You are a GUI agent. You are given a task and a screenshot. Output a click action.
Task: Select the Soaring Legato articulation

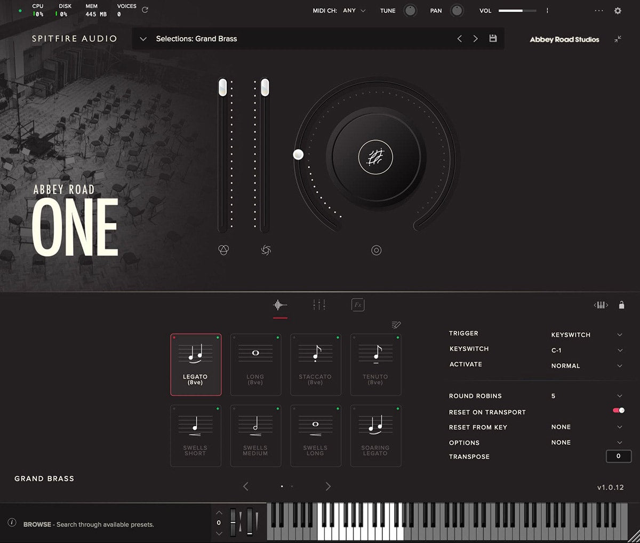point(375,436)
